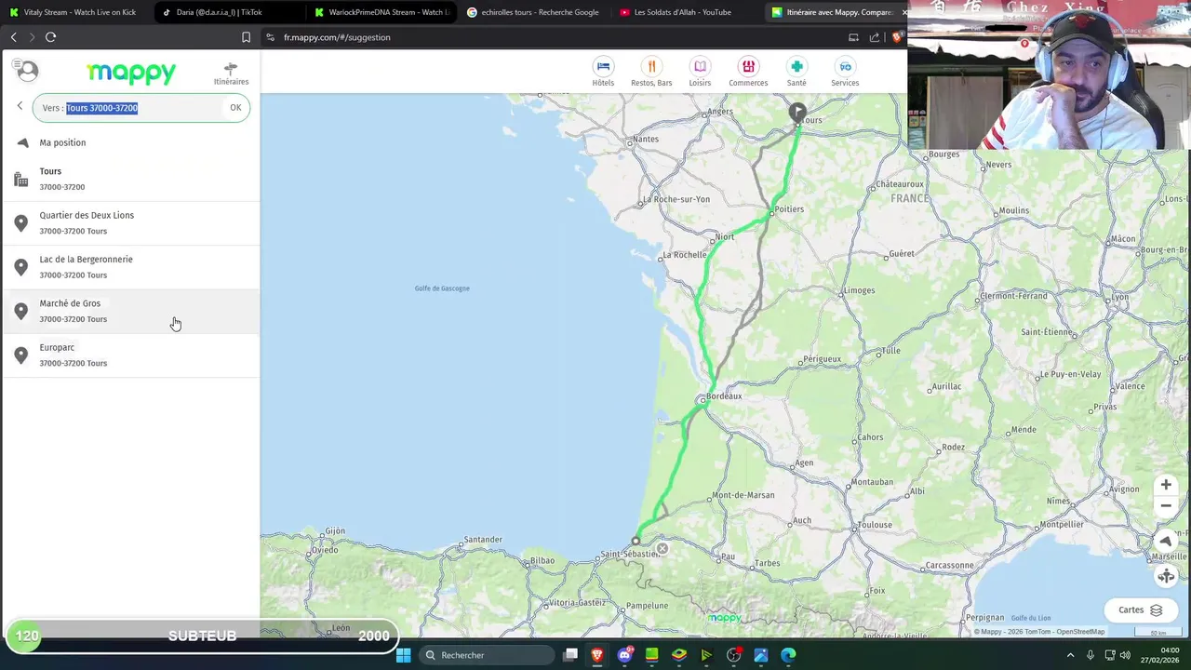Click the route start marker near Saint-Sébastien

636,541
